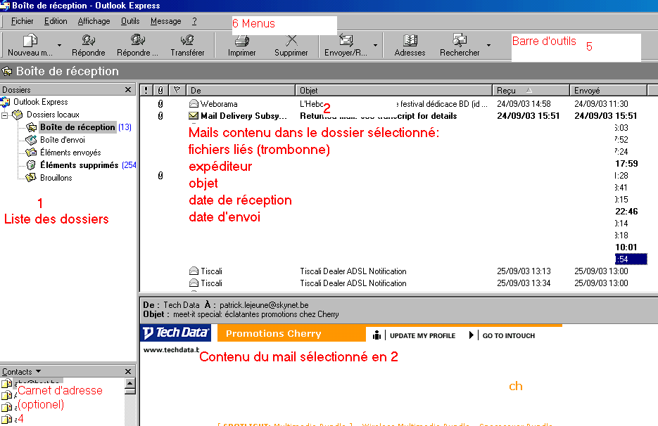Open the Envoyer/Recevoir dropdown arrow
Image resolution: width=658 pixels, height=426 pixels.
(375, 45)
